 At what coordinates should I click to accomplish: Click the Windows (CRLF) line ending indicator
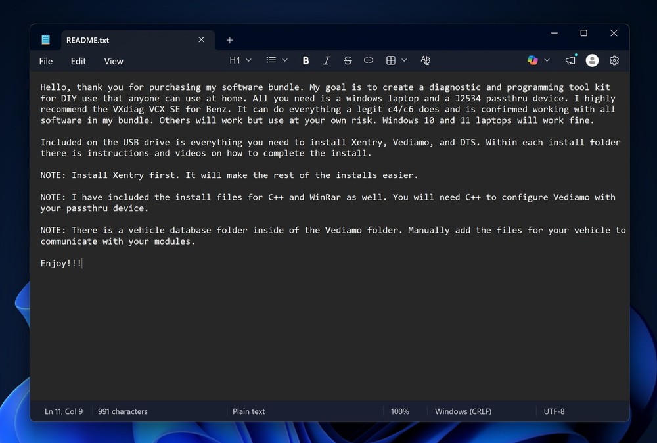coord(463,411)
